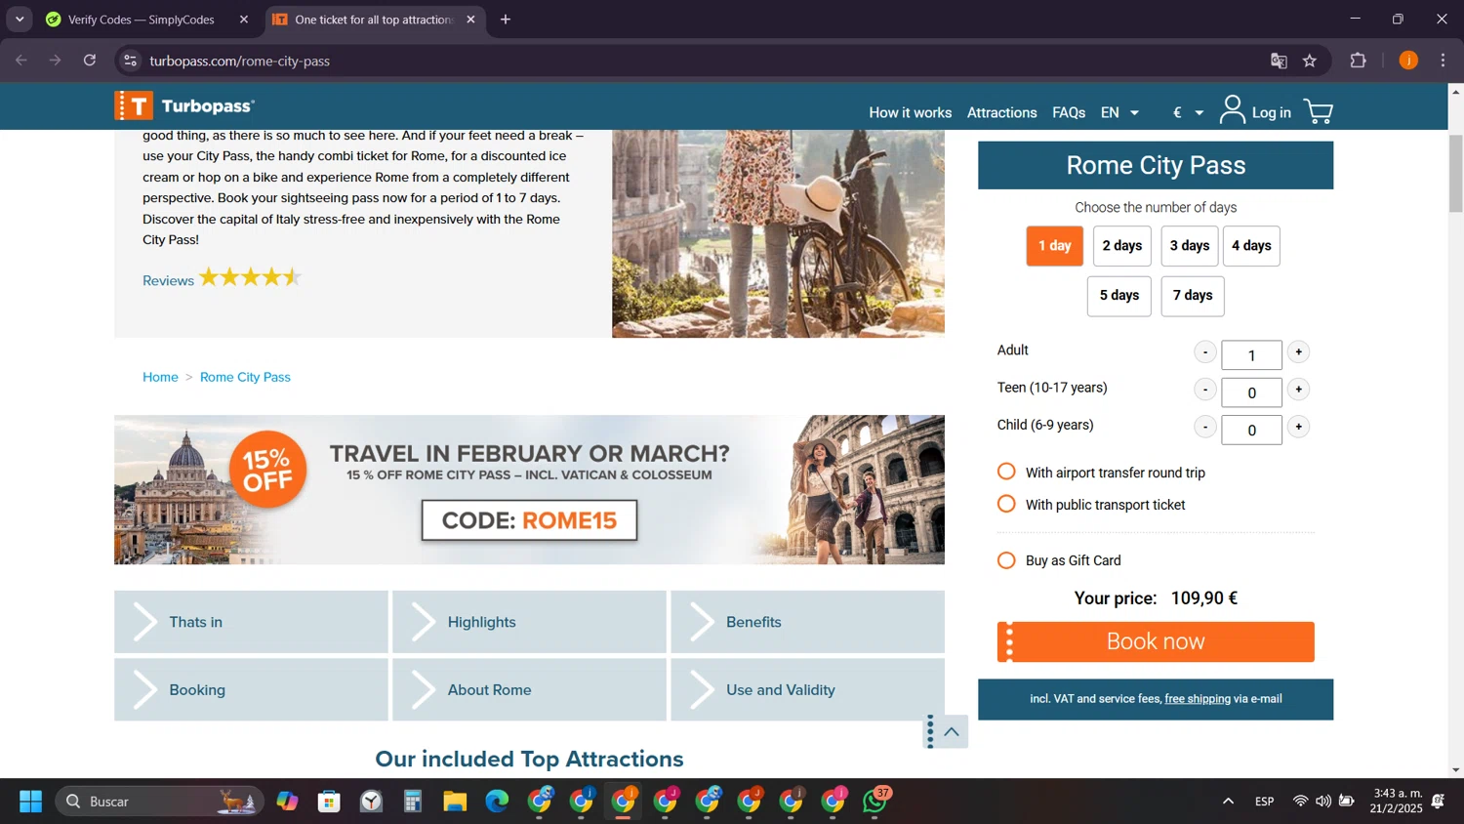The width and height of the screenshot is (1464, 824).
Task: Select With airport transfer round trip option
Action: click(x=1006, y=472)
